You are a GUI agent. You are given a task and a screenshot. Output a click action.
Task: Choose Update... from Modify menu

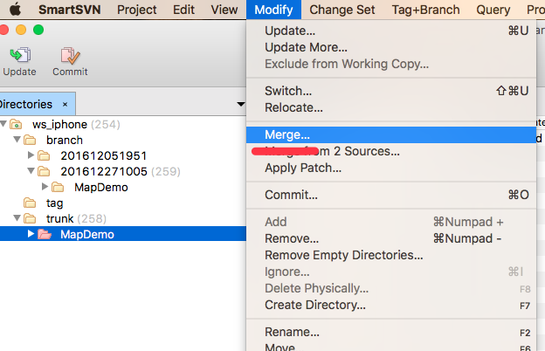pyautogui.click(x=391, y=31)
